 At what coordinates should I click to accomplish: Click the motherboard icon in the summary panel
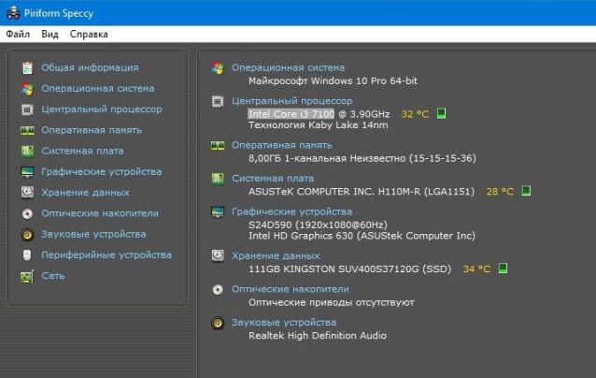pos(218,179)
